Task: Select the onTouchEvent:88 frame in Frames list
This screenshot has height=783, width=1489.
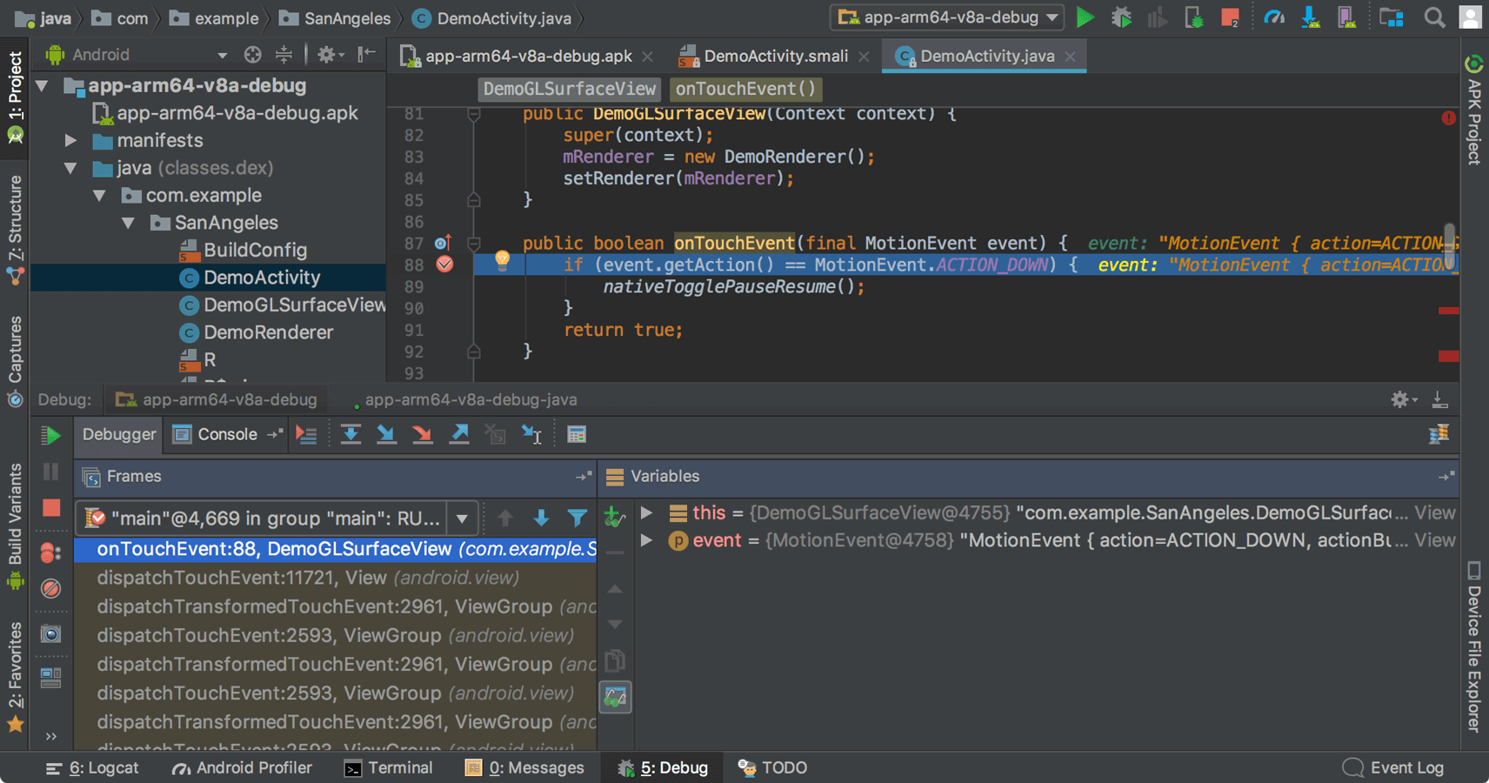Action: (x=261, y=549)
